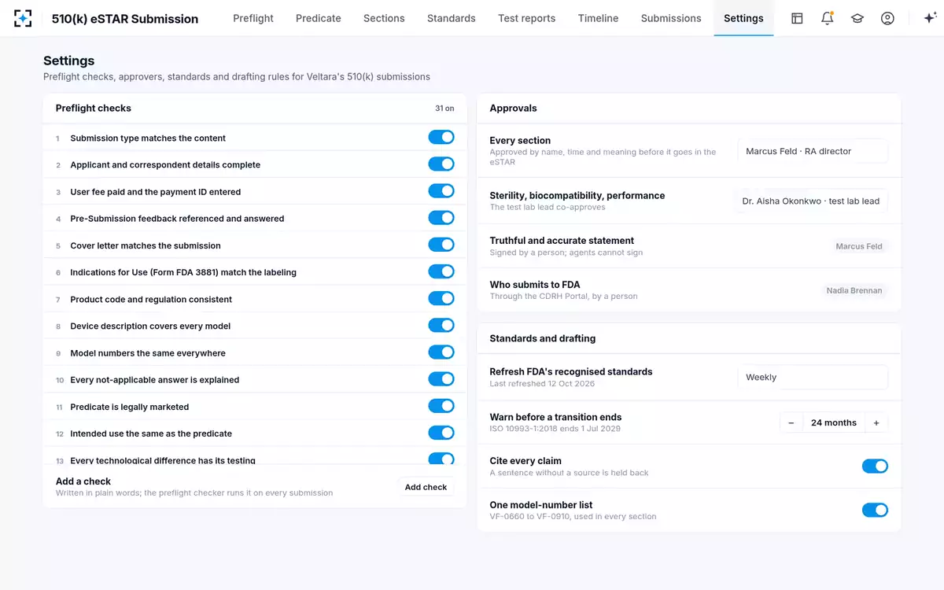944x590 pixels.
Task: Open the Standards tab
Action: click(x=452, y=18)
